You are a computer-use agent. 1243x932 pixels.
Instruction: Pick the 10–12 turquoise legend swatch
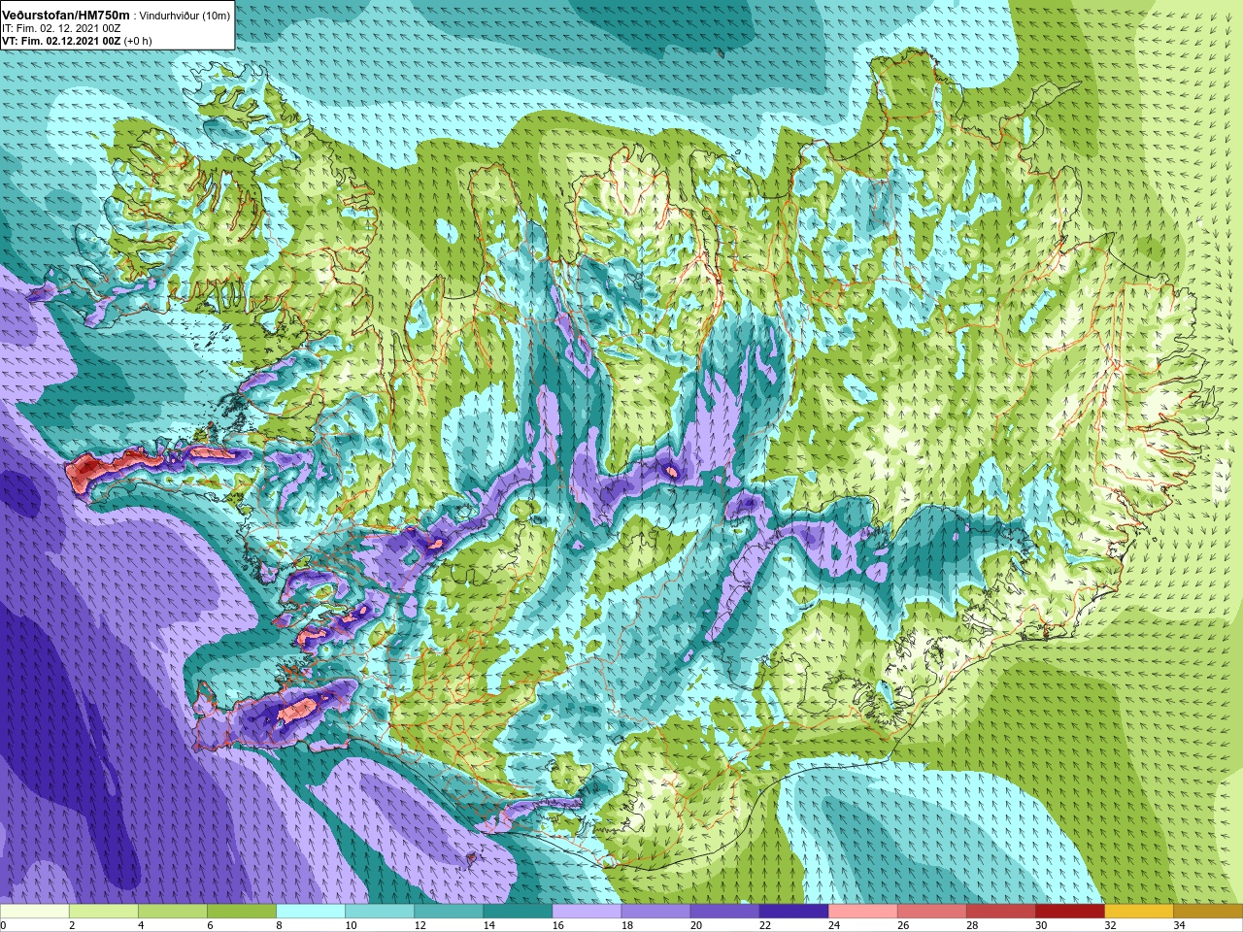pyautogui.click(x=380, y=912)
